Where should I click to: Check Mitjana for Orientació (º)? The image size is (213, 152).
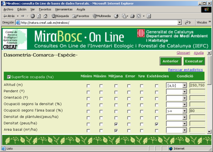pos(116,98)
